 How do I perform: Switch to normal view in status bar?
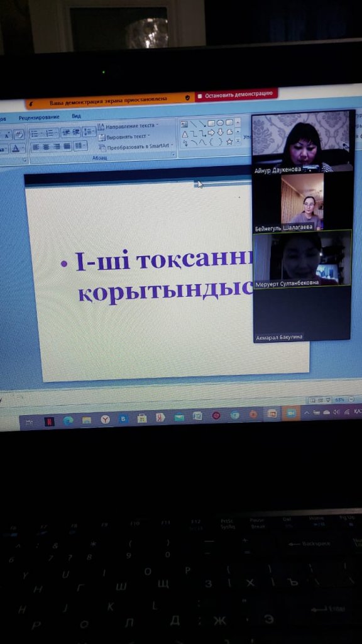pyautogui.click(x=312, y=399)
